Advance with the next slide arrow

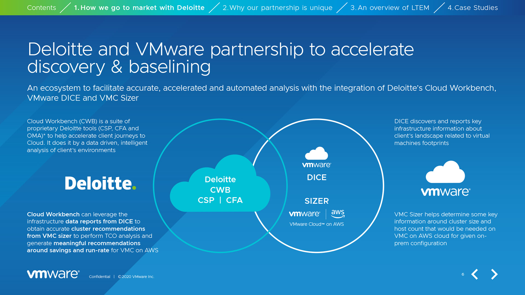point(494,274)
